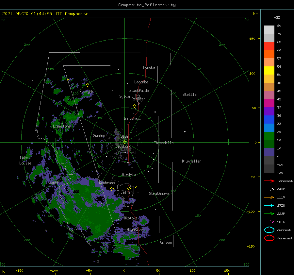294x275 pixels.
Task: Click the magenta 18TS arrow symbol
Action: [x=269, y=222]
